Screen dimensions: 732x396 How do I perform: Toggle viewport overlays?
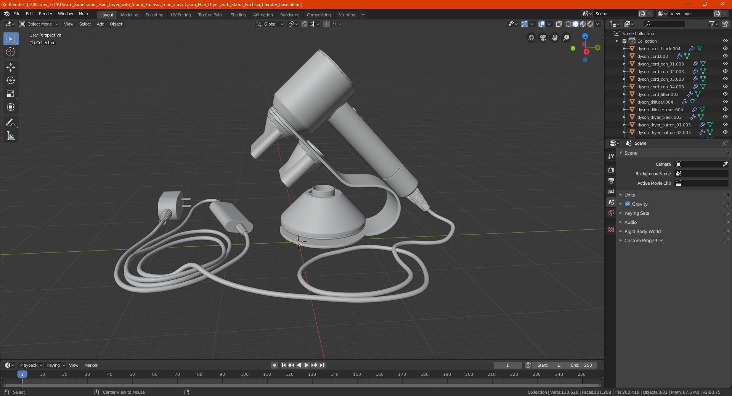click(x=542, y=24)
